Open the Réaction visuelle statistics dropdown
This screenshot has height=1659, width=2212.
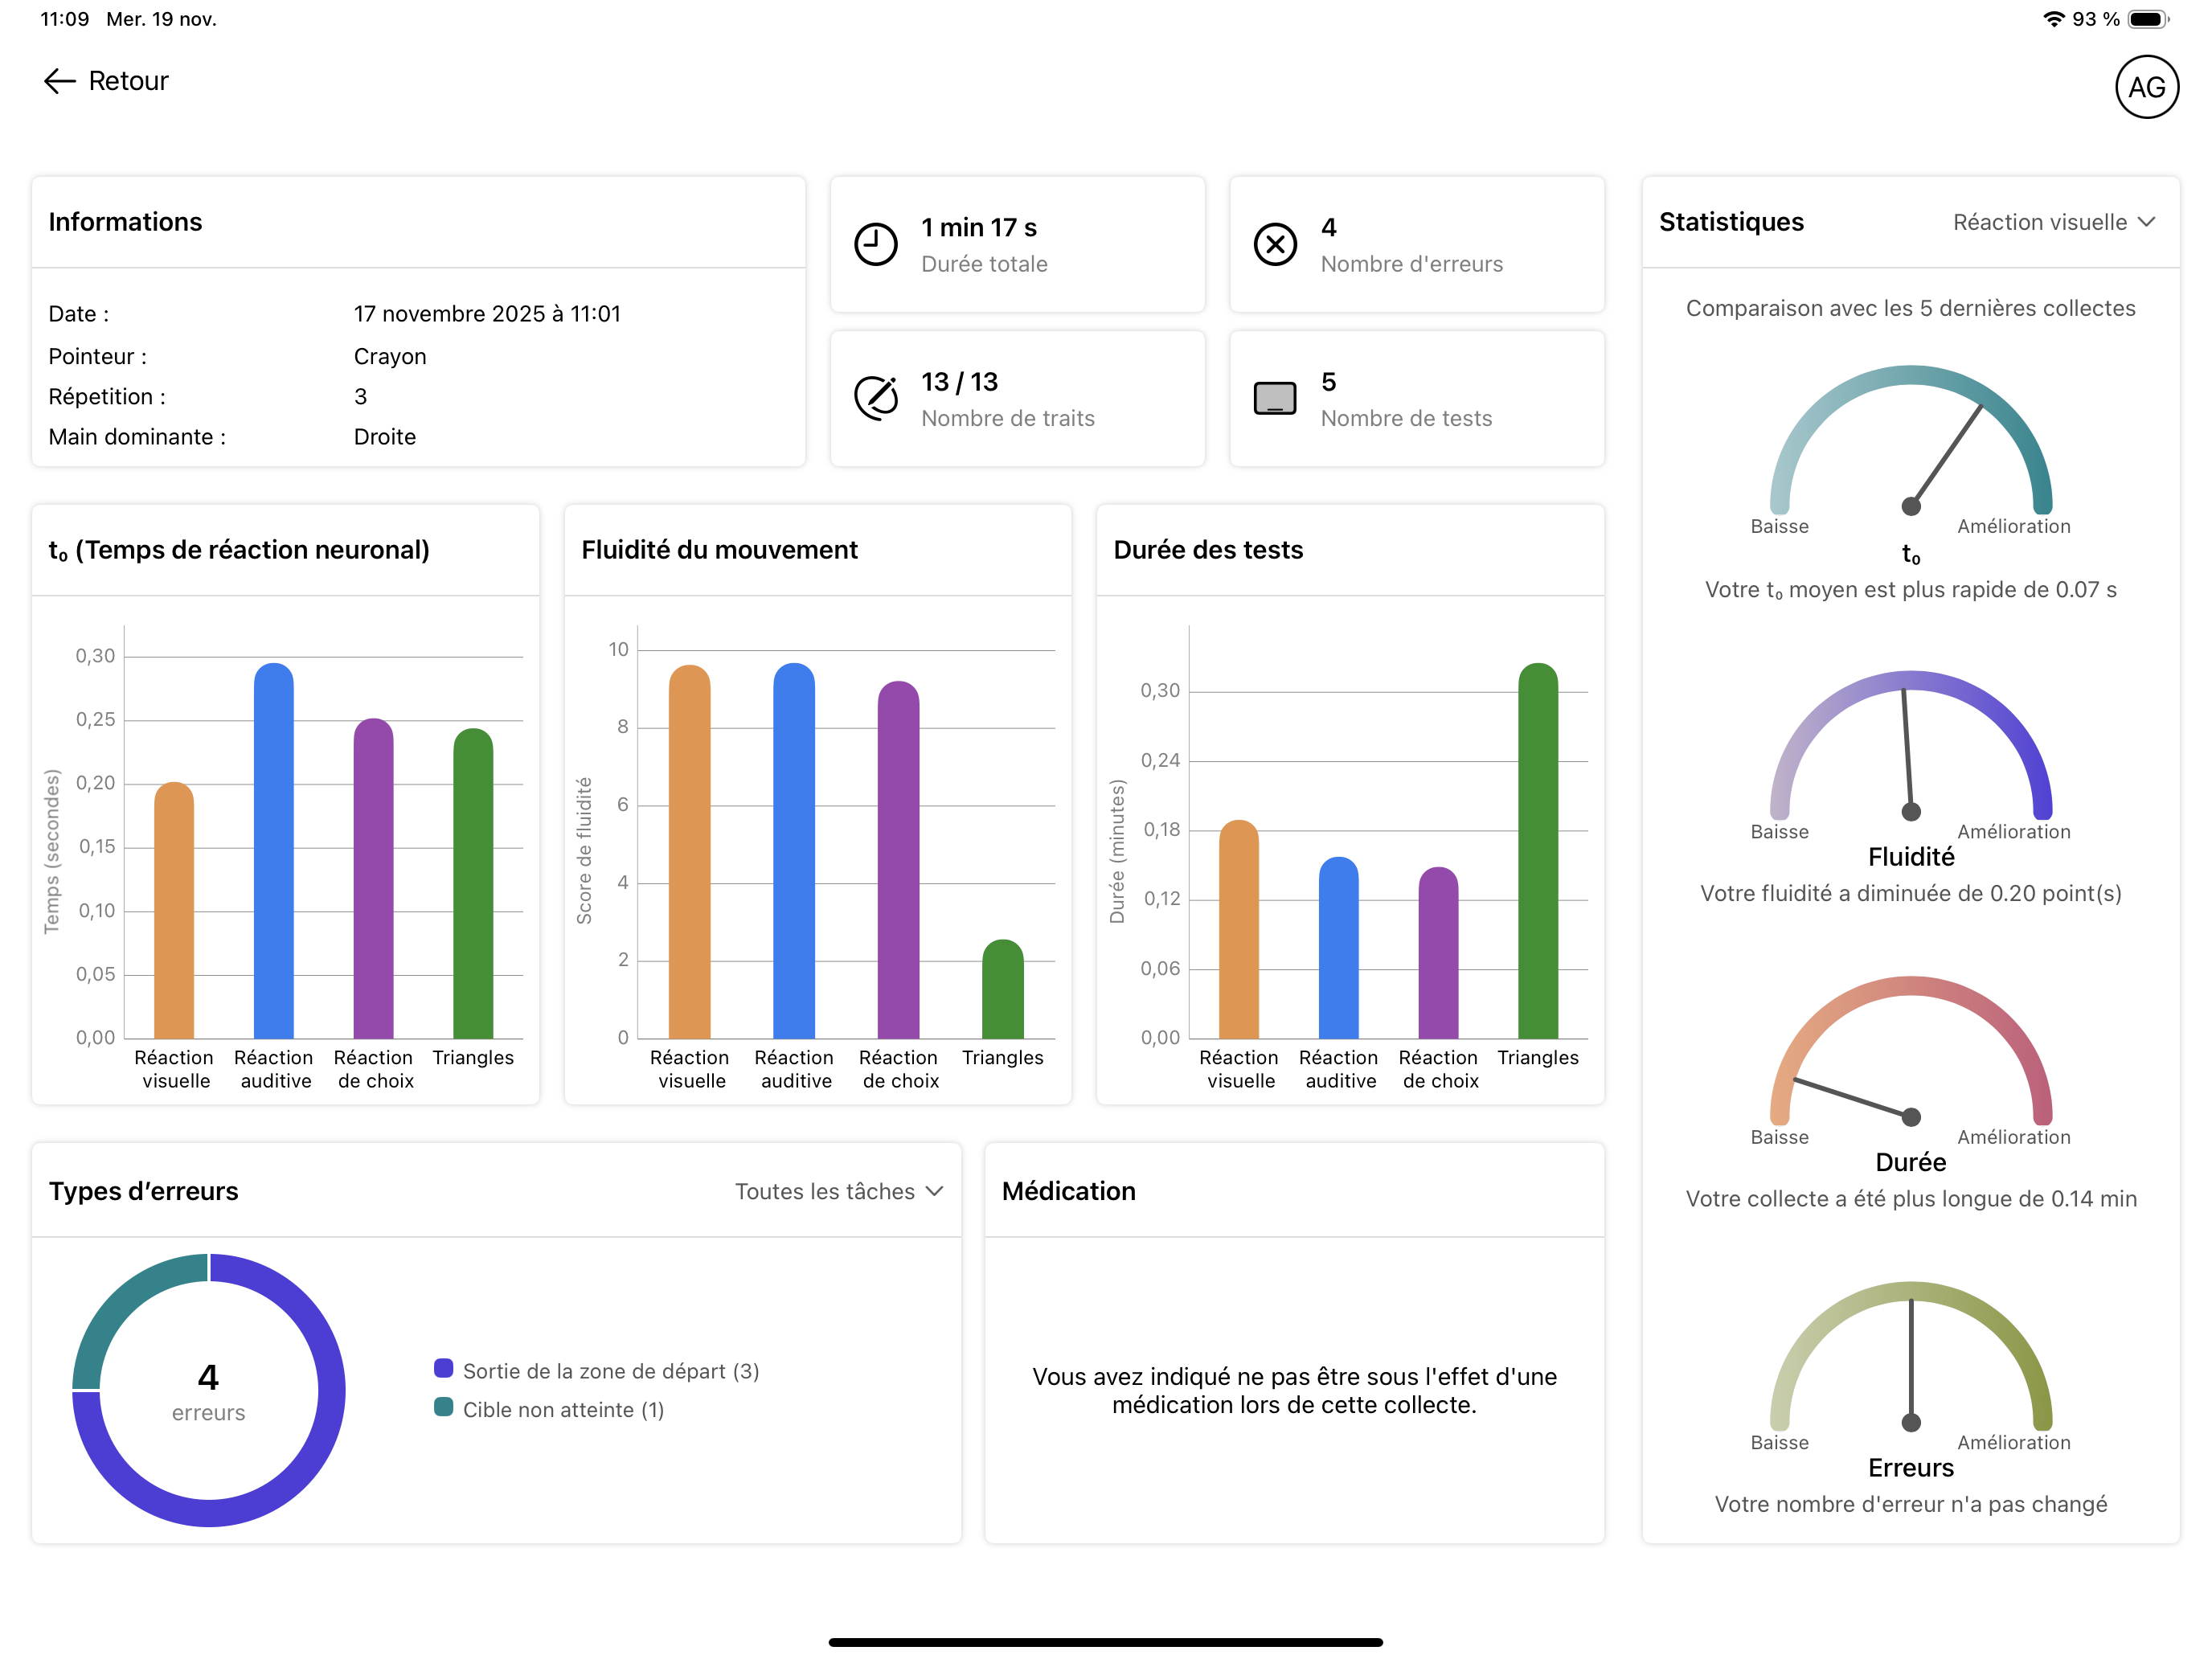click(2054, 222)
